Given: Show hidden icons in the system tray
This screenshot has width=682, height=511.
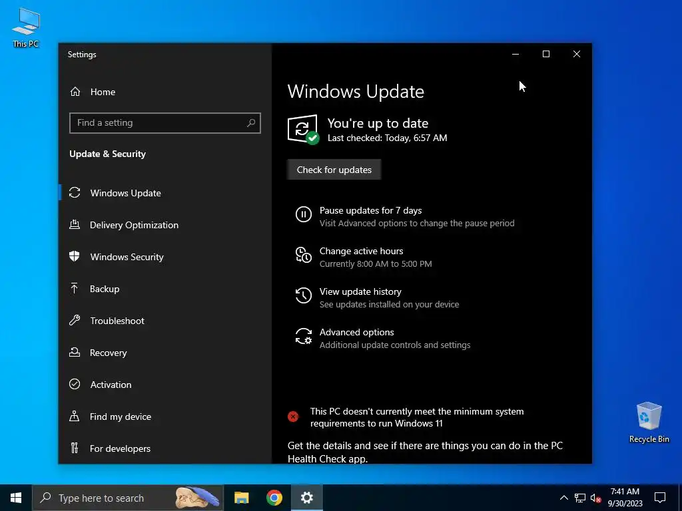Looking at the screenshot, I should (x=563, y=498).
